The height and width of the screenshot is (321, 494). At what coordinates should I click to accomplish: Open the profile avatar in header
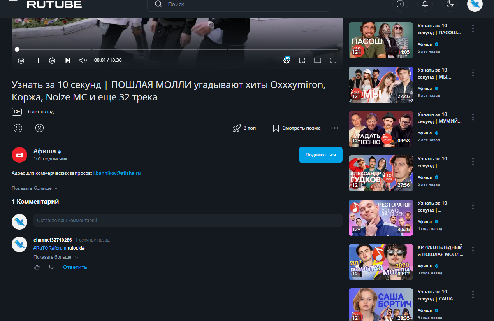pyautogui.click(x=475, y=4)
